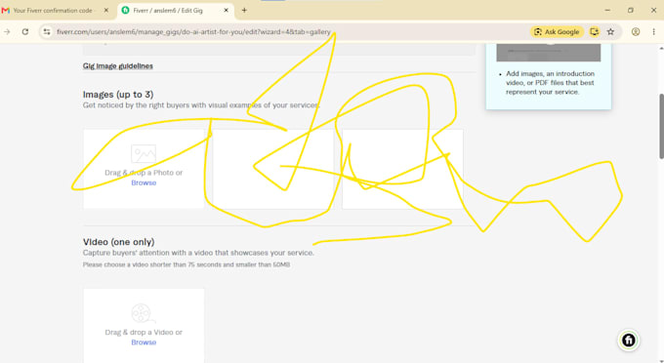This screenshot has width=664, height=363.
Task: Focus the fiverr.com address bar URL
Action: 193,32
